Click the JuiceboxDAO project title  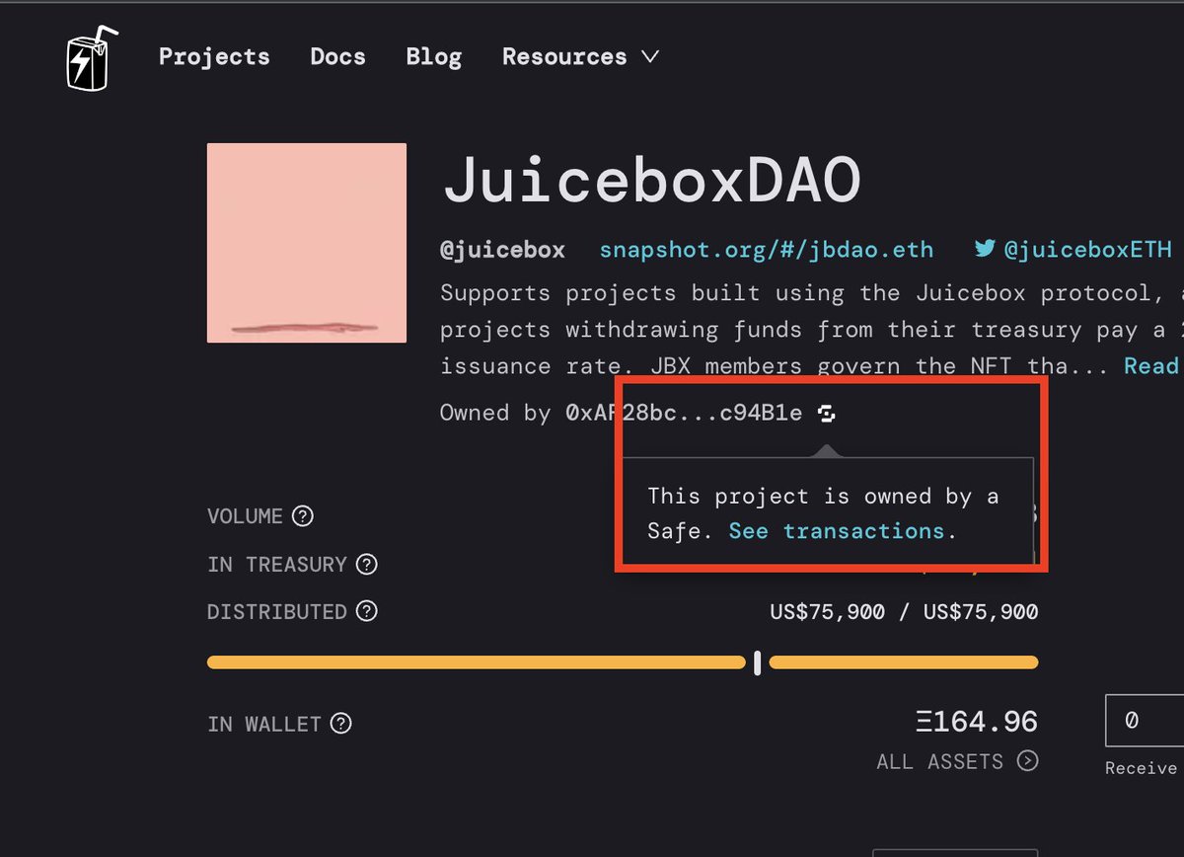pos(651,181)
